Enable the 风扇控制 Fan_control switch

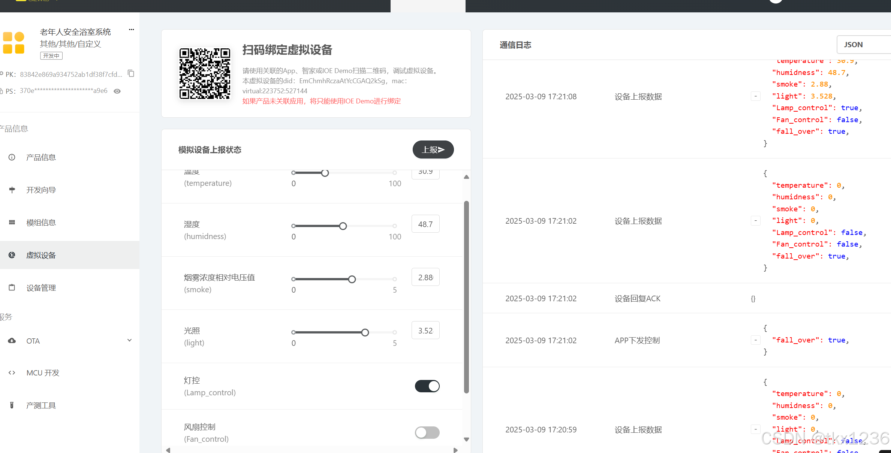coord(427,432)
